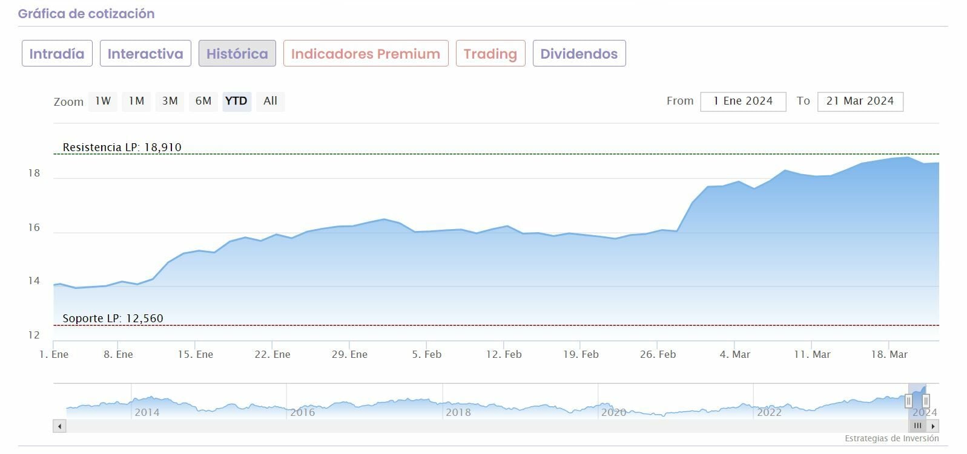Click the To date field
The image size is (967, 454).
860,102
